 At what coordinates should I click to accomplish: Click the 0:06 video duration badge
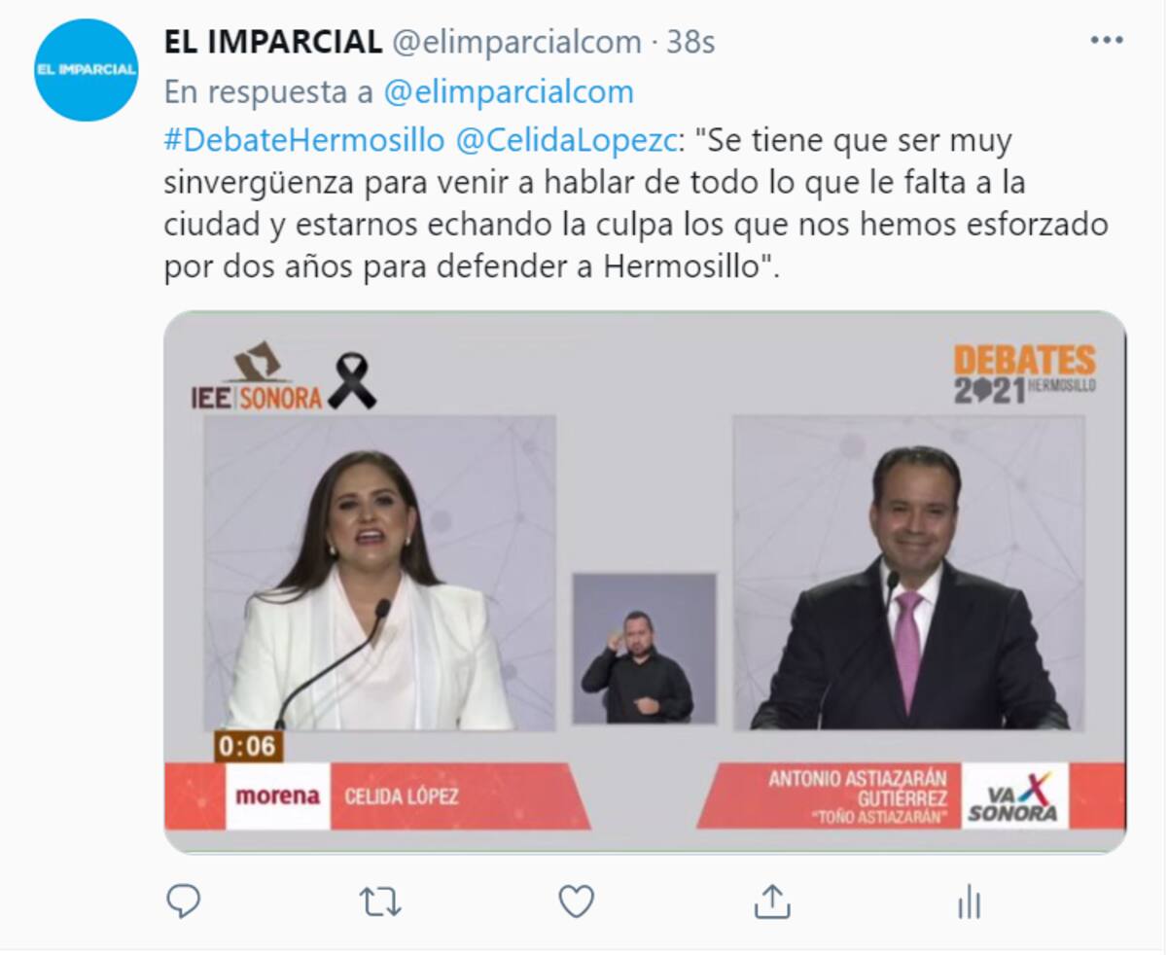248,746
